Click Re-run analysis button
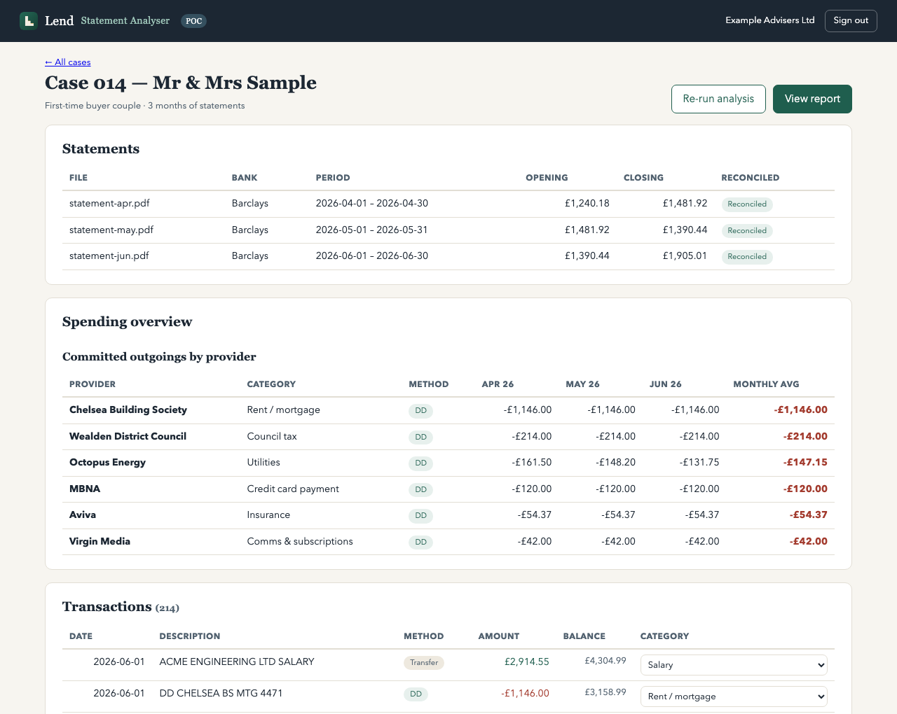This screenshot has height=714, width=897. point(718,99)
